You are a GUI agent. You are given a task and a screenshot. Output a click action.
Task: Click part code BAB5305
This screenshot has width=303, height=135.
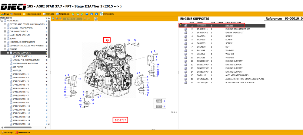(x=201, y=43)
